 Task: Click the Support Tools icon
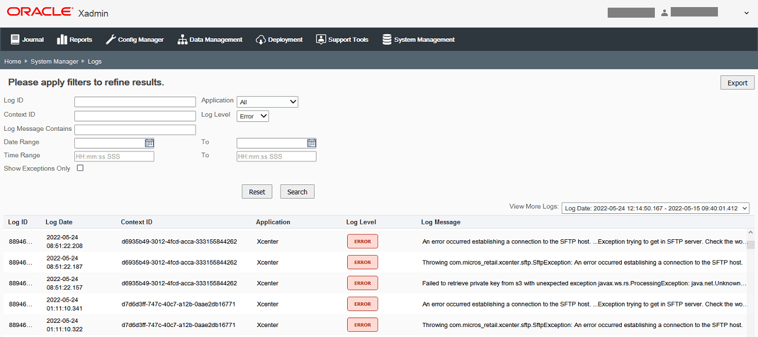point(321,39)
